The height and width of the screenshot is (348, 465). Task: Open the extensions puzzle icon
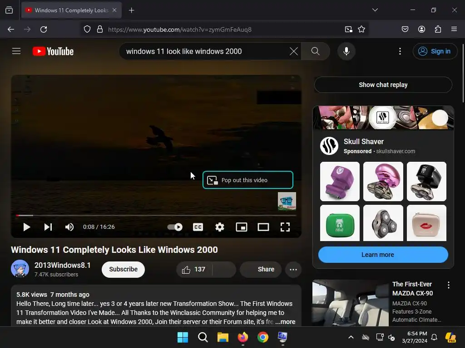click(x=438, y=29)
